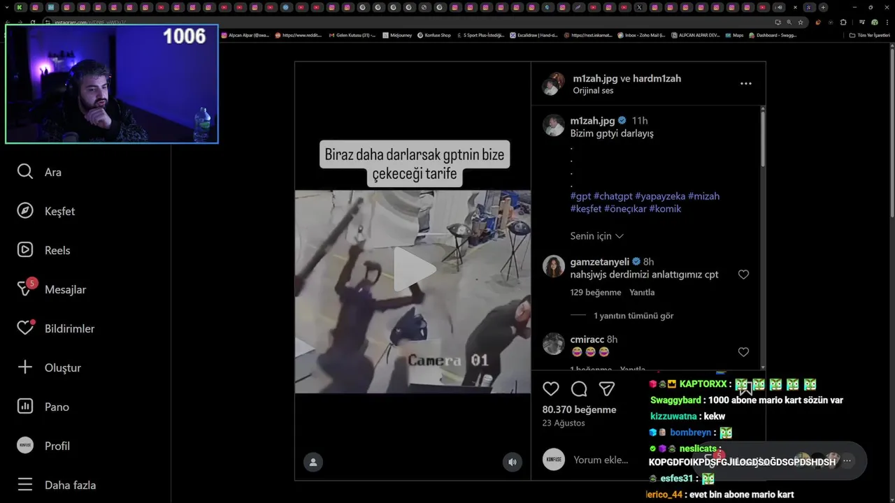895x503 pixels.
Task: Open Maps bookmark
Action: [734, 35]
